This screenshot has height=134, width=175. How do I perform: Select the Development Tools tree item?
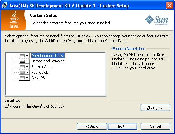pos(48,56)
